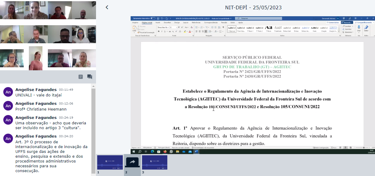This screenshot has height=176, width=375.
Task: Click the Ditar microphone icon
Action: coord(359,27)
